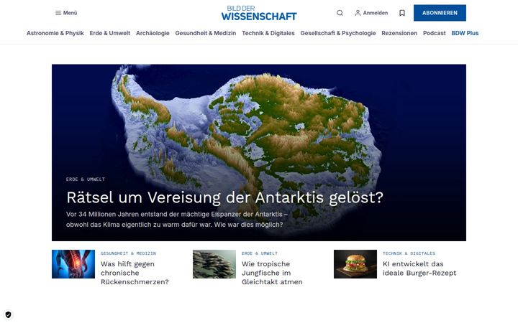Open Wie tropische Jungfische article
The width and height of the screenshot is (518, 323).
272,273
